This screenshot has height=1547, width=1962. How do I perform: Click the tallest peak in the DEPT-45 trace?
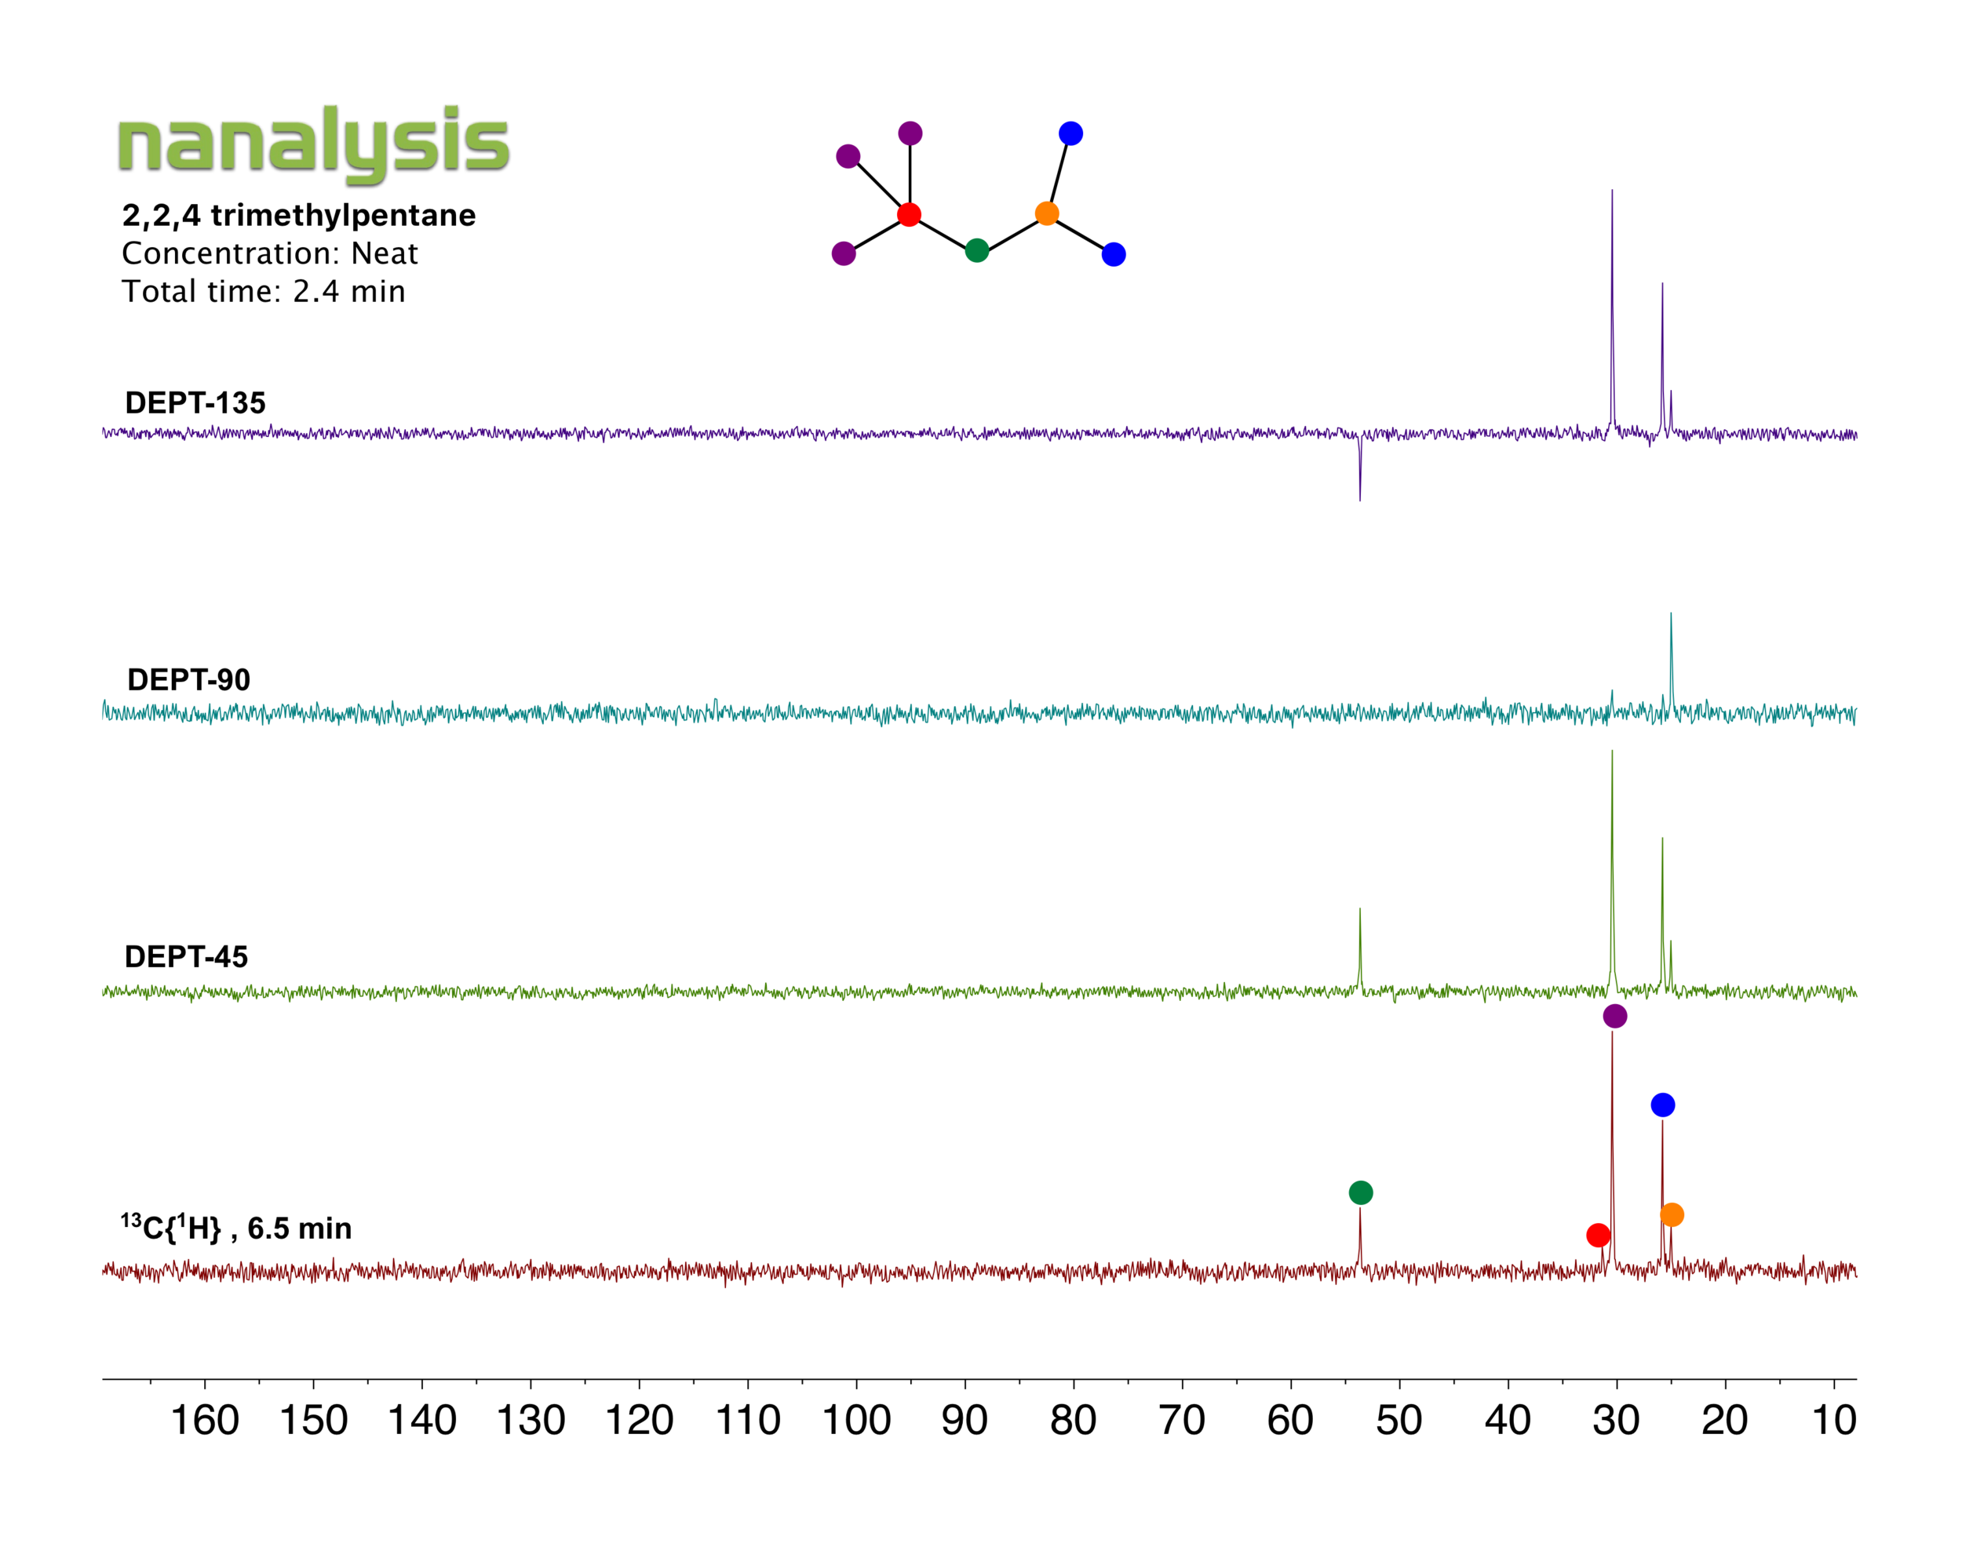(1612, 869)
